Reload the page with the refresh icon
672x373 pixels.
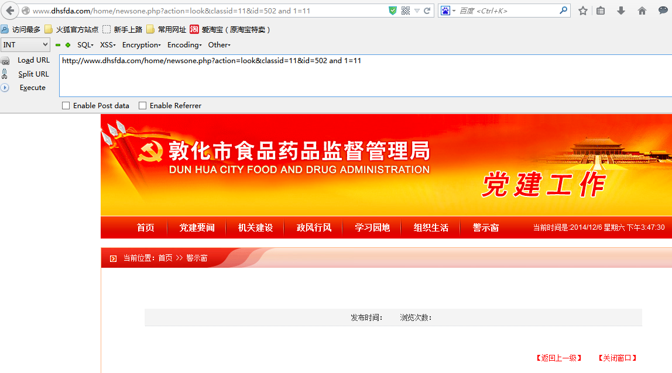coord(427,11)
